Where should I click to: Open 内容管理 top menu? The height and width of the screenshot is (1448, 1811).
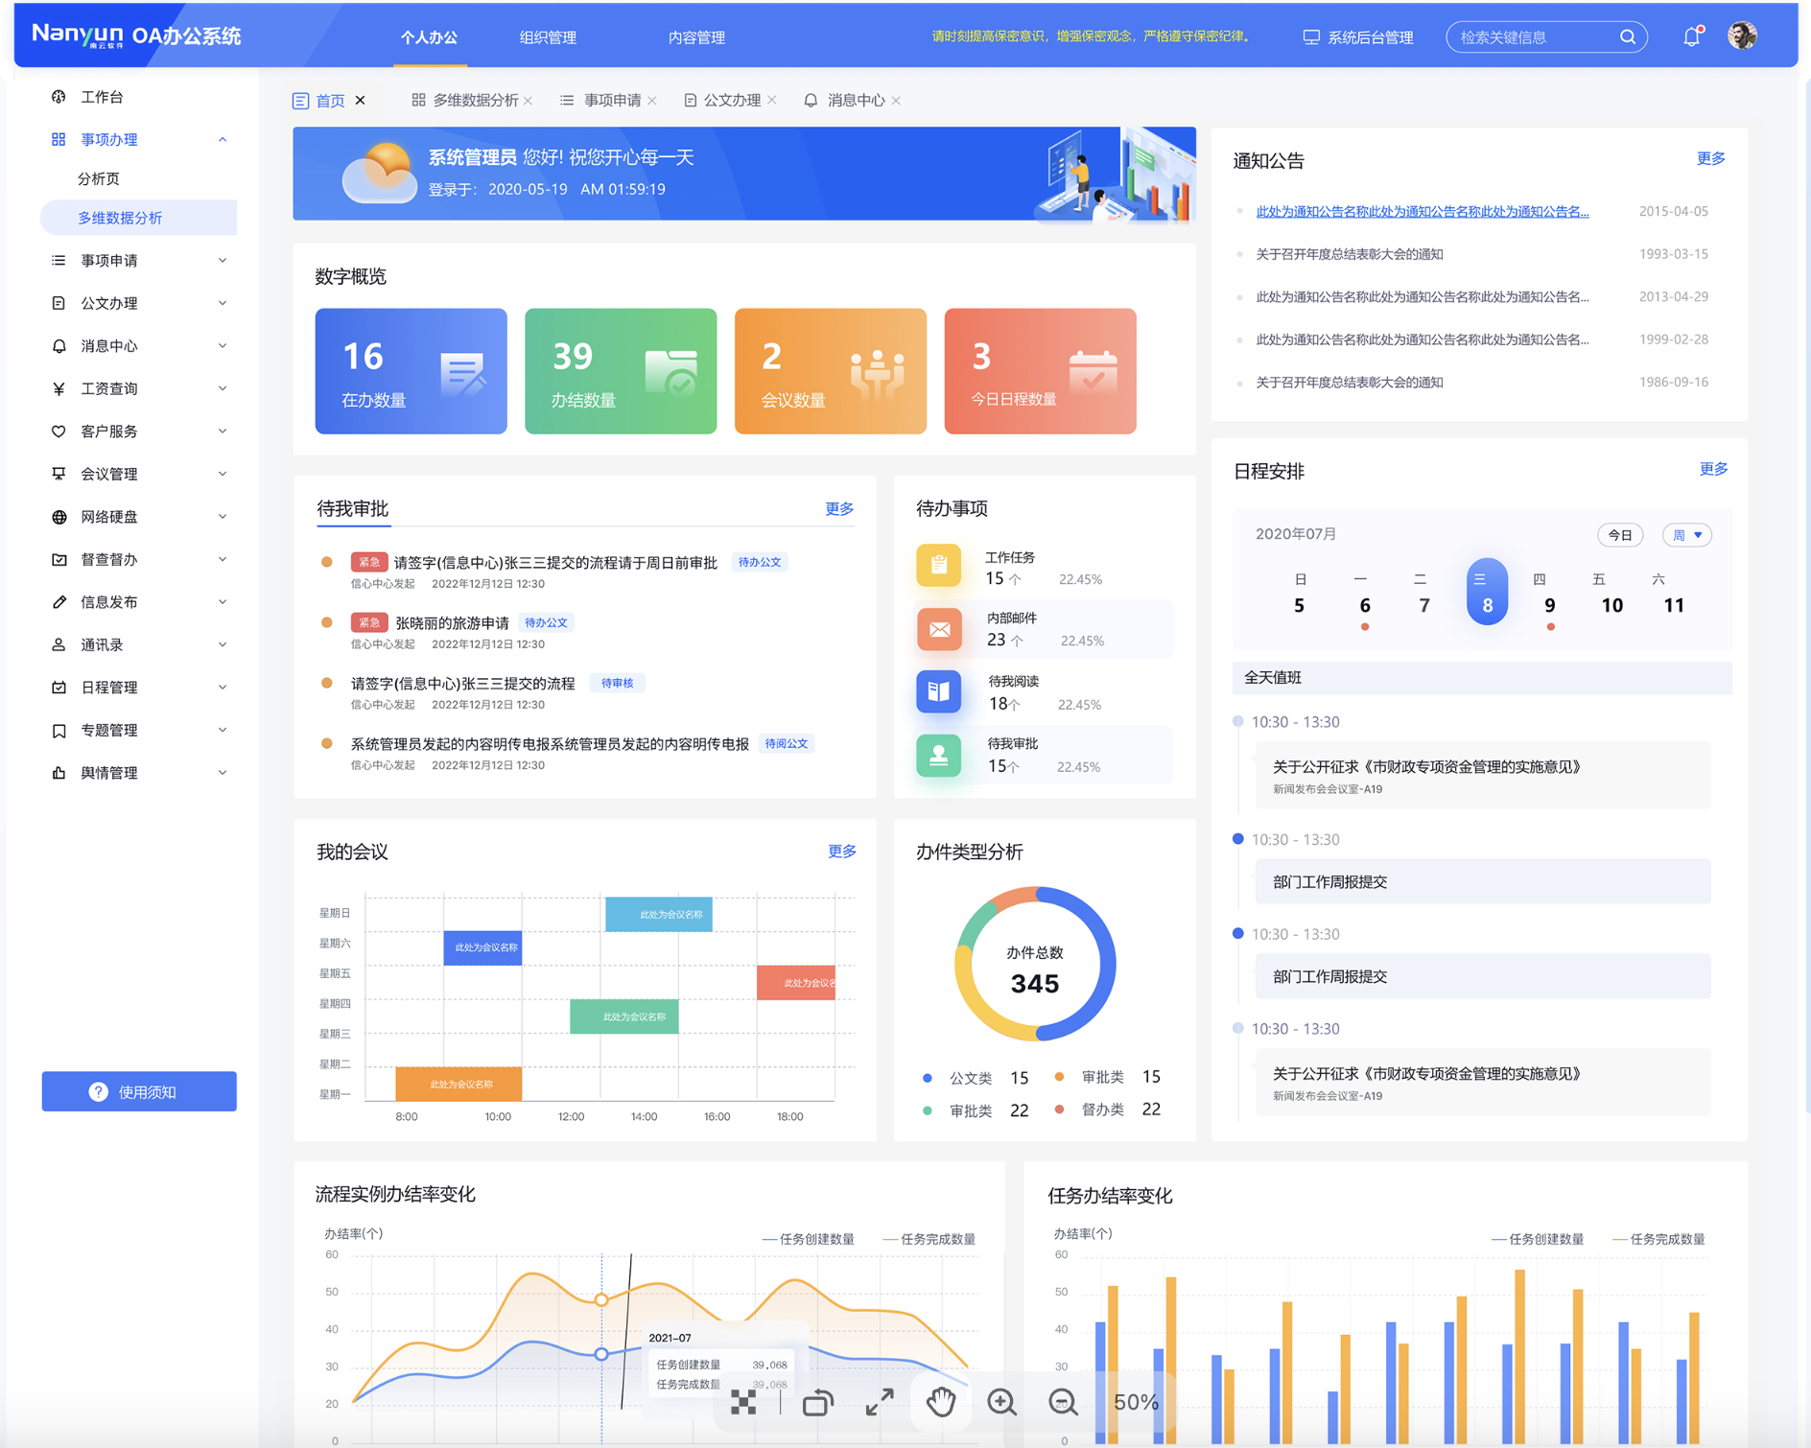point(696,37)
